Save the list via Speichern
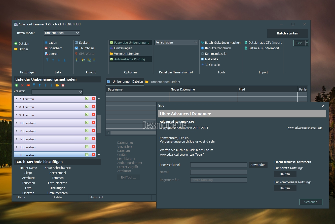The height and width of the screenshot is (224, 335). [46, 48]
